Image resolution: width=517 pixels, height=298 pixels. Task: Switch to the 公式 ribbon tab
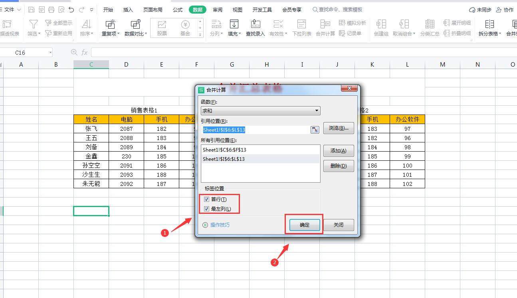(178, 10)
